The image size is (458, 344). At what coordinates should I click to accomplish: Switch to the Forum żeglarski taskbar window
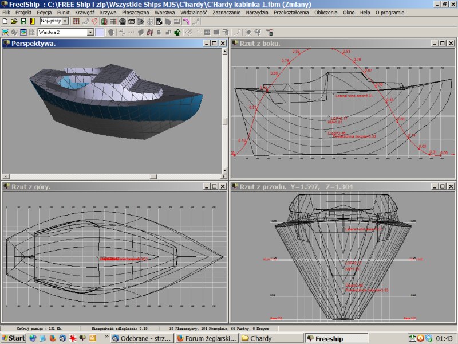(x=207, y=339)
